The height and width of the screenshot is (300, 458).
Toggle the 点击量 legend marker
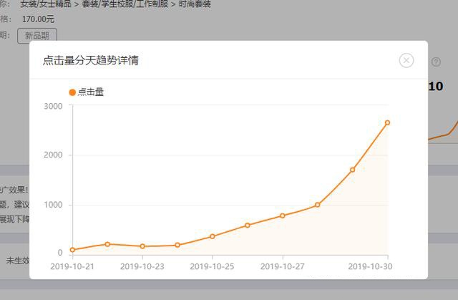[72, 92]
